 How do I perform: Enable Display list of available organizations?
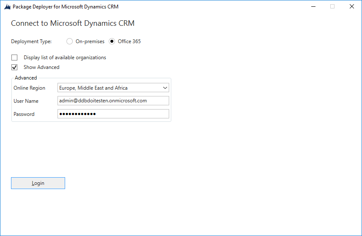coord(14,57)
